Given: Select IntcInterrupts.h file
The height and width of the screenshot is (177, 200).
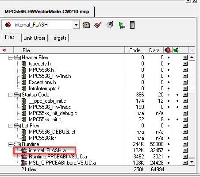Looking at the screenshot, I should 45,88.
